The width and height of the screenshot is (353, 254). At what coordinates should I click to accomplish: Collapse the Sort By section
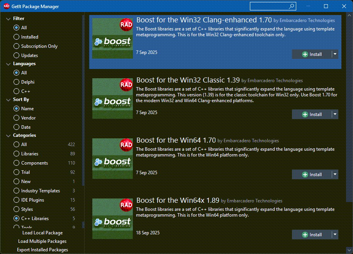coord(8,99)
